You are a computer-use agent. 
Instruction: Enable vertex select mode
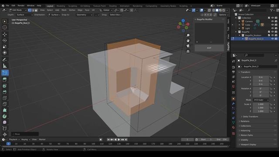click(30, 10)
